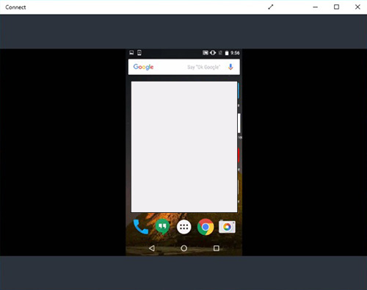Maximize the Connect window
Screen dimensions: 367x290
(x=337, y=7)
